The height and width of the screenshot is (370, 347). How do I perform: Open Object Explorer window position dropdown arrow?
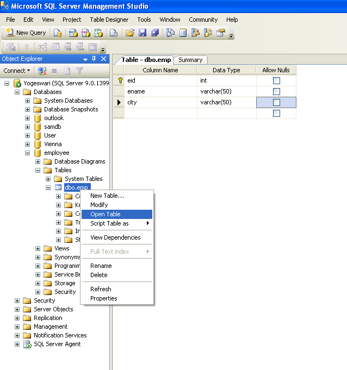pos(85,59)
